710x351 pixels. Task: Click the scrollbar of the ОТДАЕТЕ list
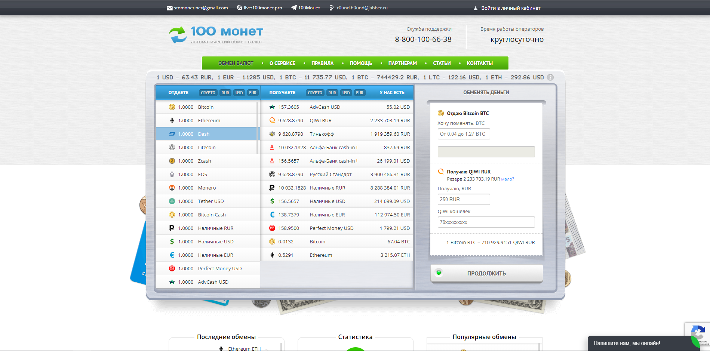pos(257,127)
